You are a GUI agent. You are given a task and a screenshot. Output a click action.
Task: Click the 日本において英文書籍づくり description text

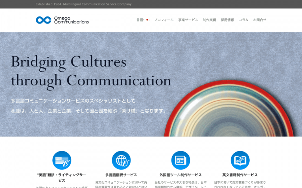[x=240, y=184]
